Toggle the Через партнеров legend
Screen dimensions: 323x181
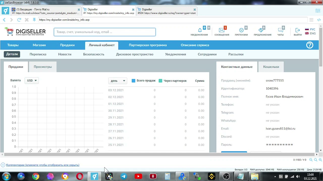(173, 81)
